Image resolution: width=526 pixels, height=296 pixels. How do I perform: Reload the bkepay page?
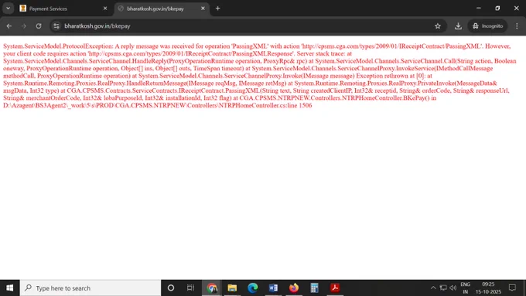pos(39,26)
